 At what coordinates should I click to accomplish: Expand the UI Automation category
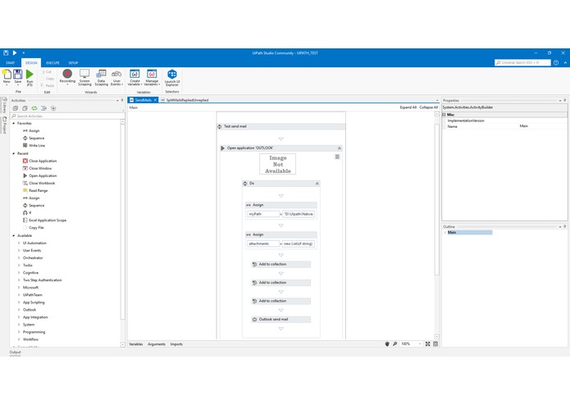(19, 243)
